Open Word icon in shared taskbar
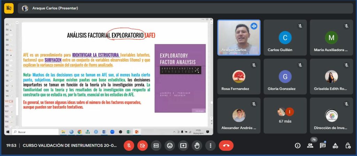 point(104,132)
